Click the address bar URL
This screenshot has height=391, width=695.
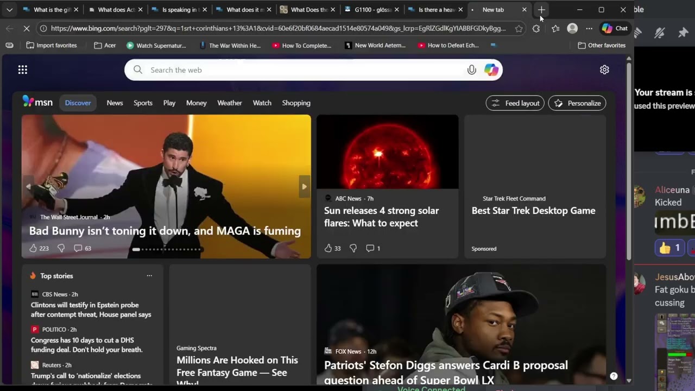[x=278, y=28]
